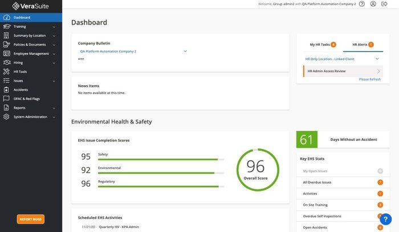Open the On Site Training stat row
The width and height of the screenshot is (399, 232).
point(343,205)
